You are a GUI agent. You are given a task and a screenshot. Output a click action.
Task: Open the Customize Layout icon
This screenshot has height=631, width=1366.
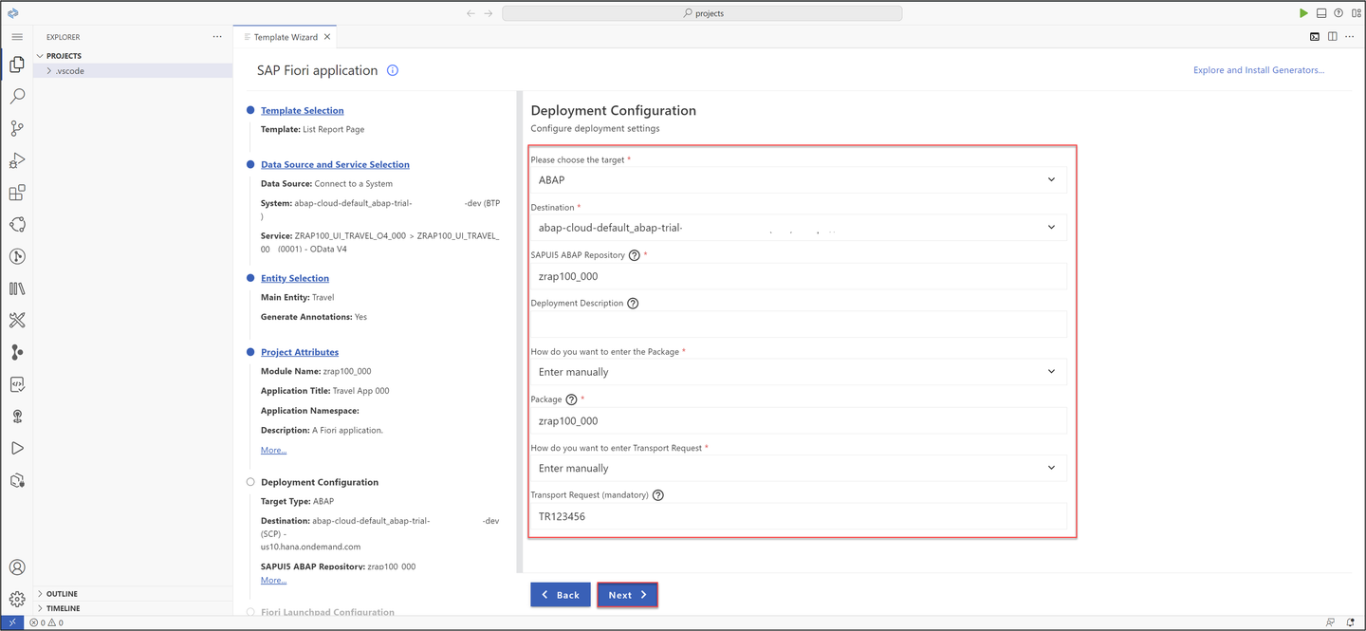coord(1356,13)
